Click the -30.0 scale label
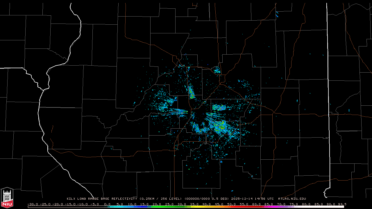This screenshot has height=209, width=372. [x=32, y=204]
